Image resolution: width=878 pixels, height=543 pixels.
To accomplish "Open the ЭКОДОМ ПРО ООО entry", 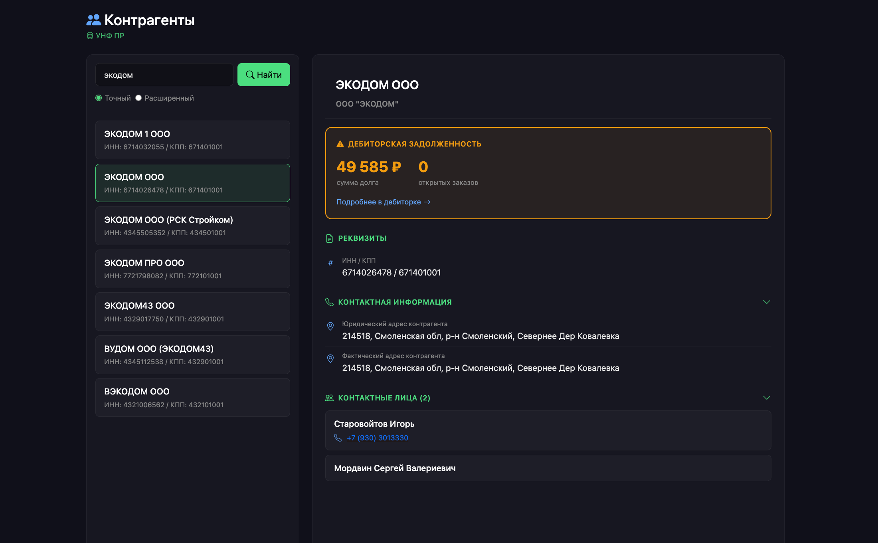I will point(192,268).
